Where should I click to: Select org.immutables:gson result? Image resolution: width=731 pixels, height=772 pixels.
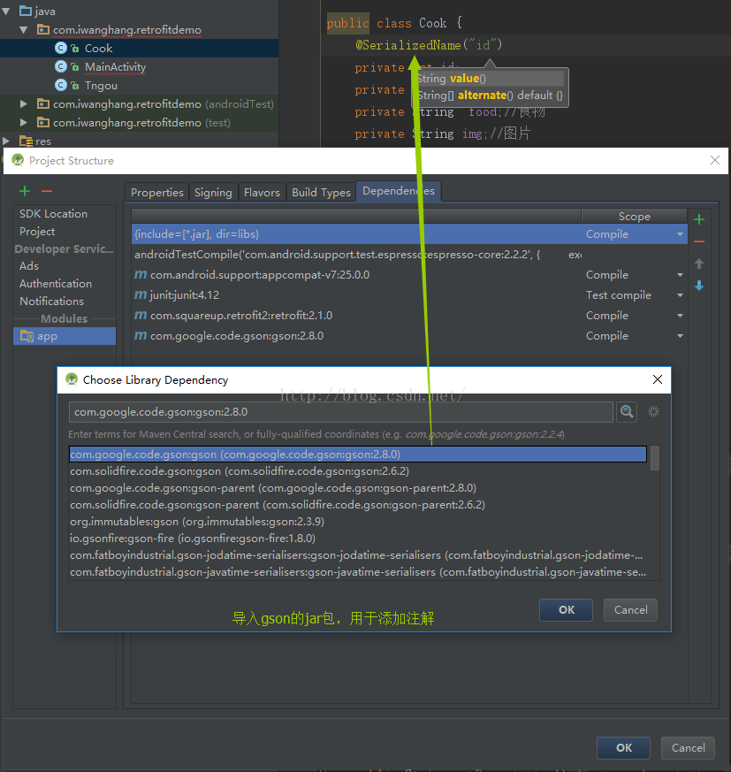point(358,522)
